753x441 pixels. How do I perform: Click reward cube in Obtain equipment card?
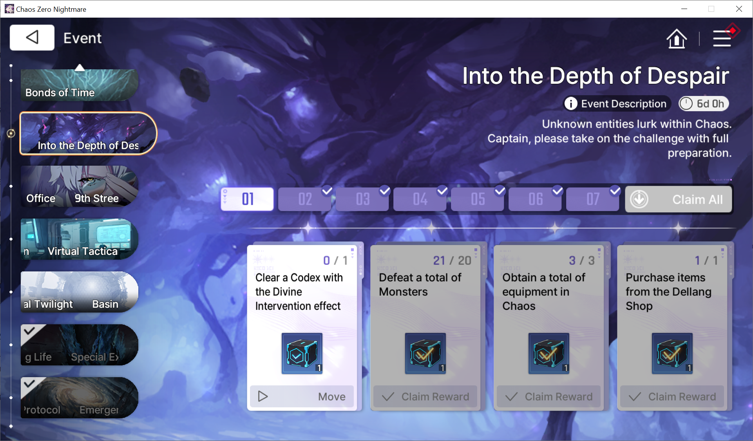coord(548,353)
